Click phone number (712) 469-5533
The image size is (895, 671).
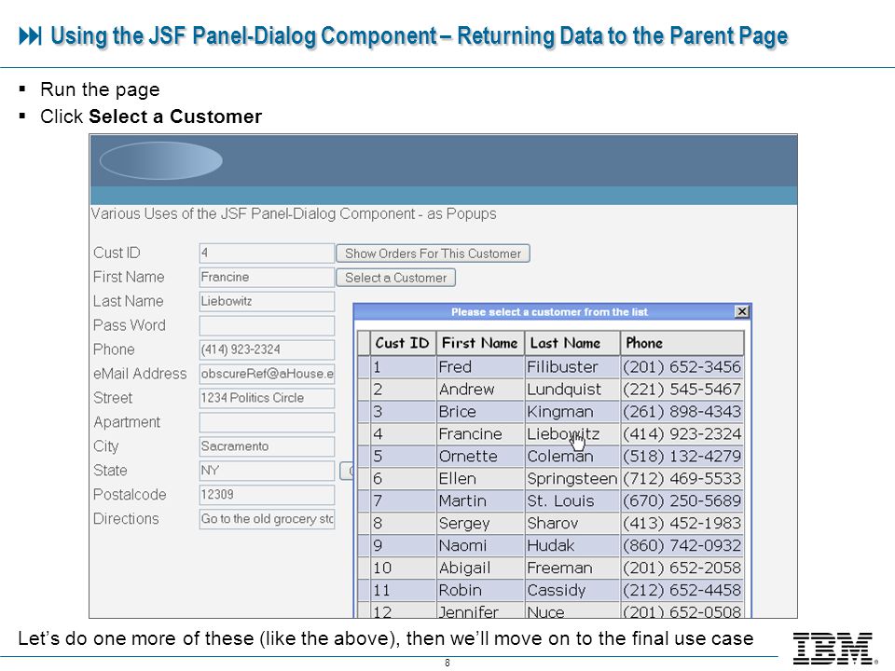682,479
